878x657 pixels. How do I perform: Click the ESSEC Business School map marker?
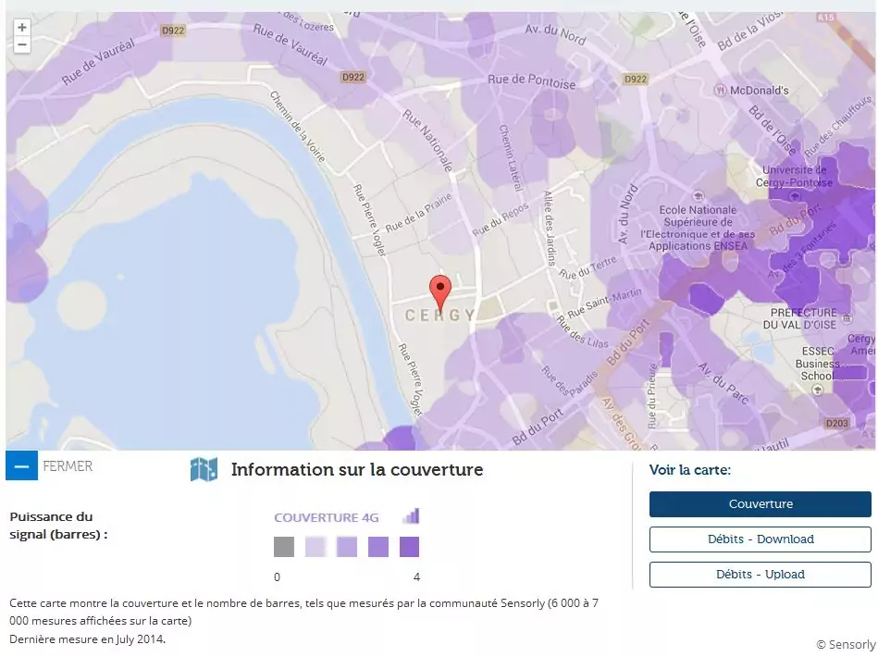pyautogui.click(x=818, y=390)
